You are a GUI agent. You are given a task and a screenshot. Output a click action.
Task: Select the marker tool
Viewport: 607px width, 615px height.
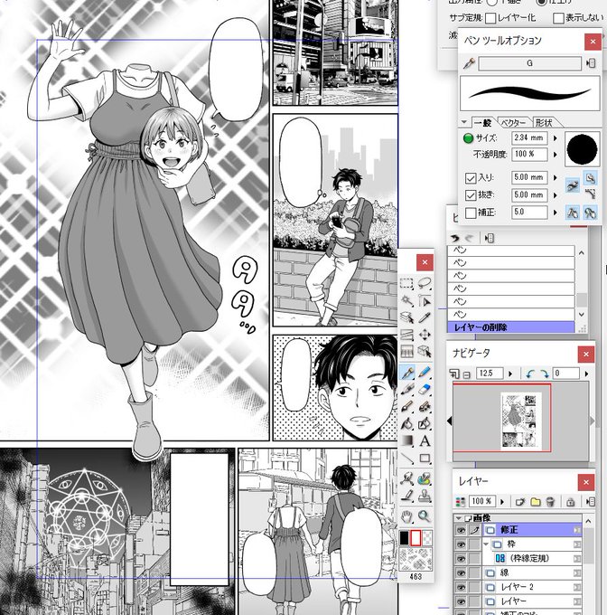[406, 389]
